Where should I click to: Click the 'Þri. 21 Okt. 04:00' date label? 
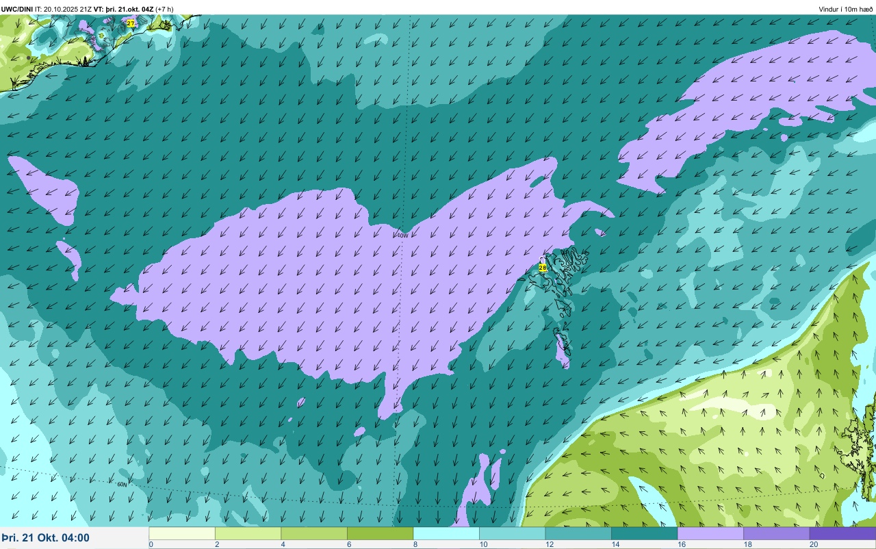click(45, 538)
